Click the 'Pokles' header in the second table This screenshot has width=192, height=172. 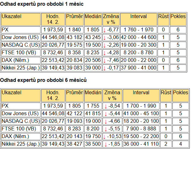[181, 96]
